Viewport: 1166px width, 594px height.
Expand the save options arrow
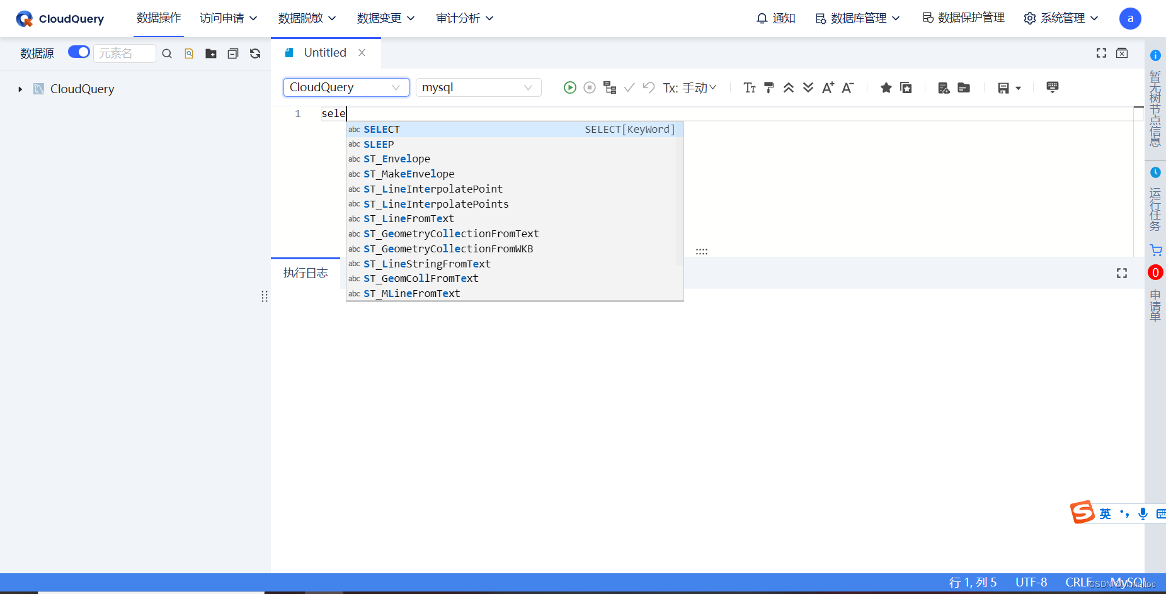1018,88
